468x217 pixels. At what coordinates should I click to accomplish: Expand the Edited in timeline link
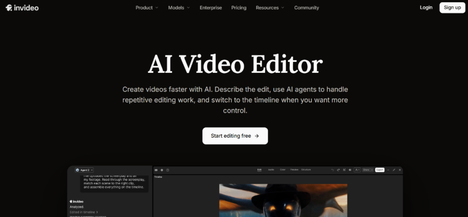click(x=84, y=212)
